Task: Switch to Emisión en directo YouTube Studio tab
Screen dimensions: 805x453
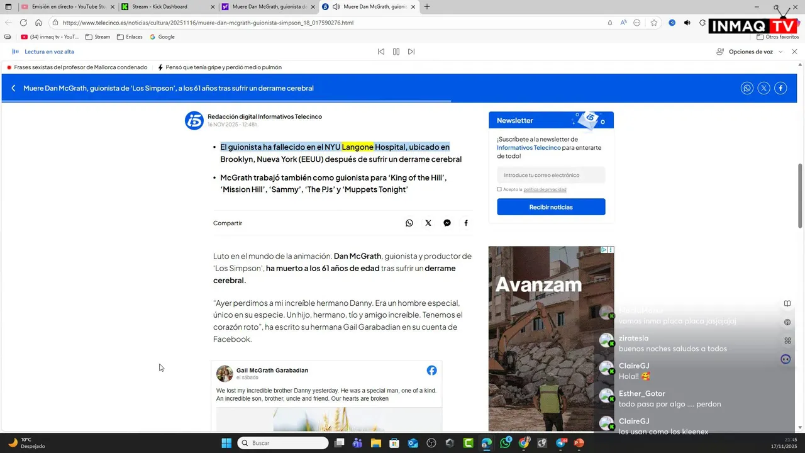Action: (68, 7)
